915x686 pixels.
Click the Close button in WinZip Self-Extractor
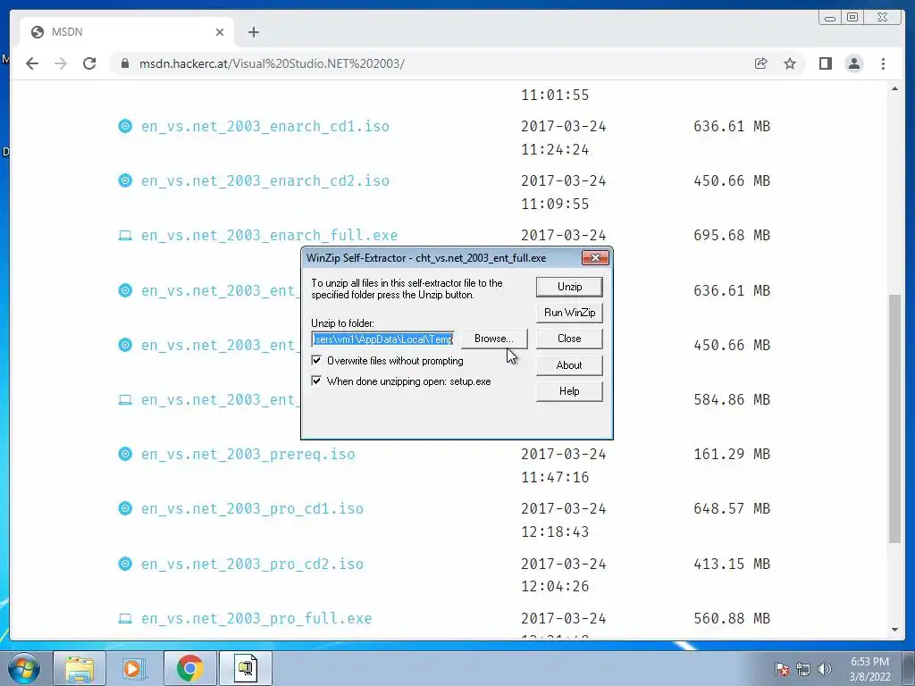pos(569,339)
